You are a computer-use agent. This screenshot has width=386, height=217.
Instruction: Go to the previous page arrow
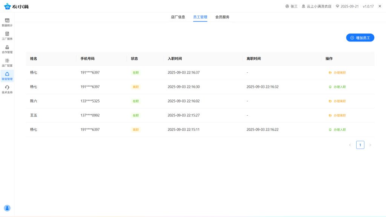350,145
